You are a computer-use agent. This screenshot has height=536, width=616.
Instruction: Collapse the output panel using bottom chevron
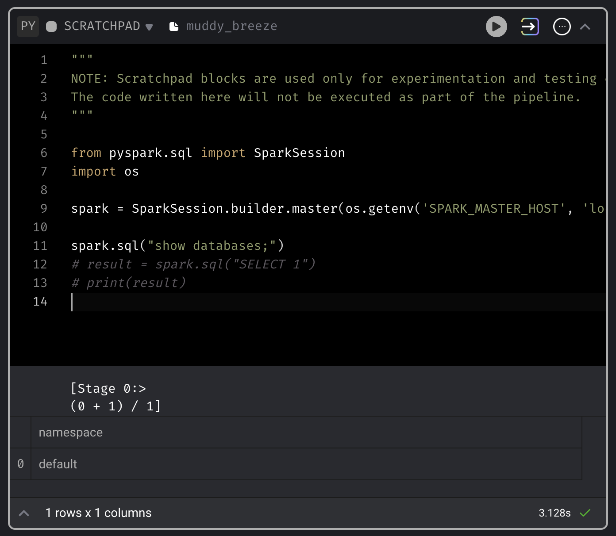click(24, 513)
